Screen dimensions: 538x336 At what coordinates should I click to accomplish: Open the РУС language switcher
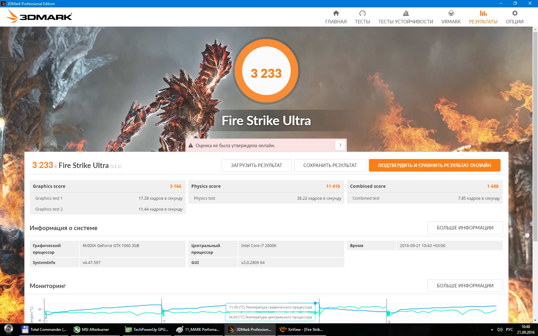[509, 329]
